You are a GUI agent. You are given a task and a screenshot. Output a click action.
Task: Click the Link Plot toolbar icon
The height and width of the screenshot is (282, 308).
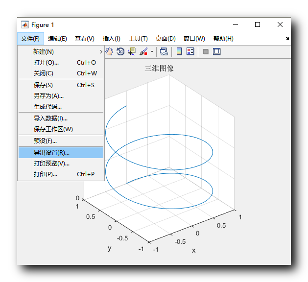[x=164, y=51]
